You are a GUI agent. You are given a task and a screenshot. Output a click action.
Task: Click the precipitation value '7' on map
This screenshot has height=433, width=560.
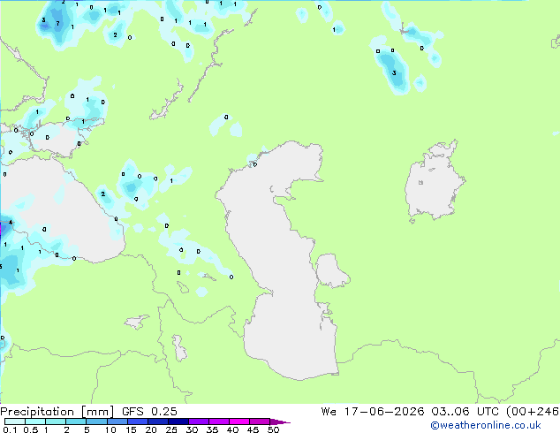[x=58, y=24]
